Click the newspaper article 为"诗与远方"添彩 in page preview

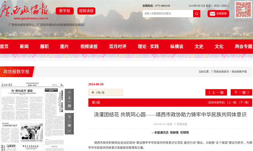pyautogui.click(x=22, y=104)
